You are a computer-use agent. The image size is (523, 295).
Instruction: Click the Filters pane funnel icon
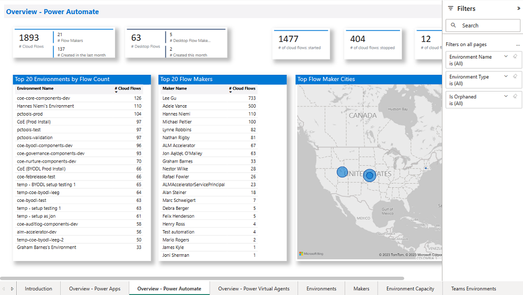coord(451,8)
